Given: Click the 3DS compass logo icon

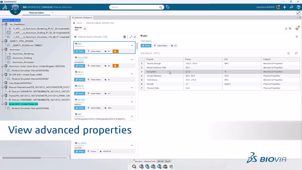Looking at the screenshot, I should [5, 7].
